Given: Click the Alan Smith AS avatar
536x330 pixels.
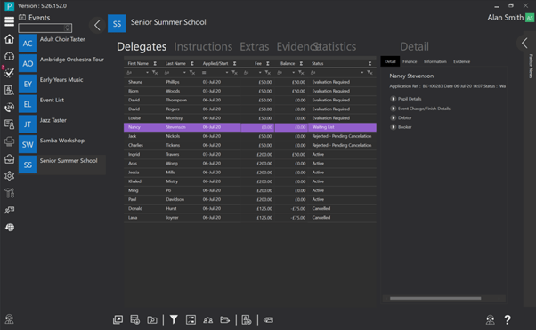Looking at the screenshot, I should tap(530, 18).
